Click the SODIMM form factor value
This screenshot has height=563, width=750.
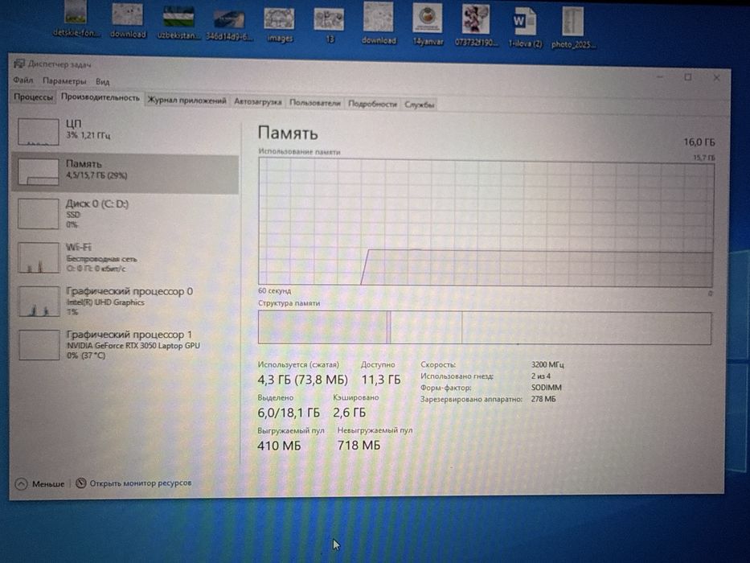pos(547,388)
